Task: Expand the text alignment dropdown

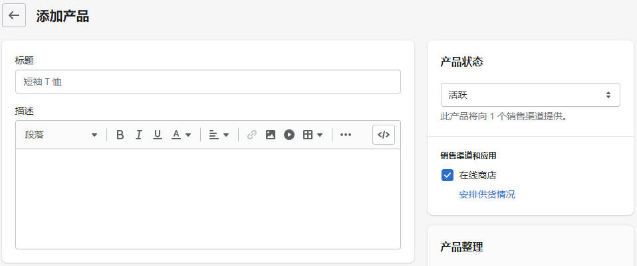Action: click(x=219, y=135)
